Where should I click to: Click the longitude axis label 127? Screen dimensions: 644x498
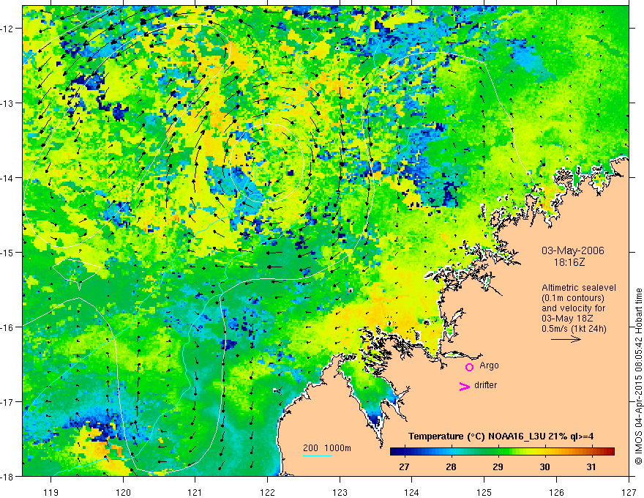(x=629, y=492)
